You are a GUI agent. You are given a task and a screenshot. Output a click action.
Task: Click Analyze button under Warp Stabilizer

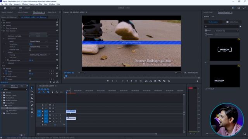click(x=38, y=34)
